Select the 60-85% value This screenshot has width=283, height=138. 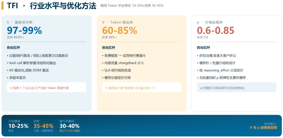click(119, 30)
